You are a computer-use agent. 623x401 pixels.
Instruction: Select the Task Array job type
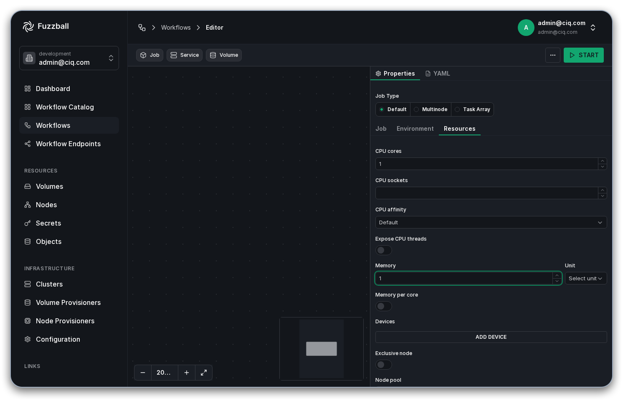(472, 109)
